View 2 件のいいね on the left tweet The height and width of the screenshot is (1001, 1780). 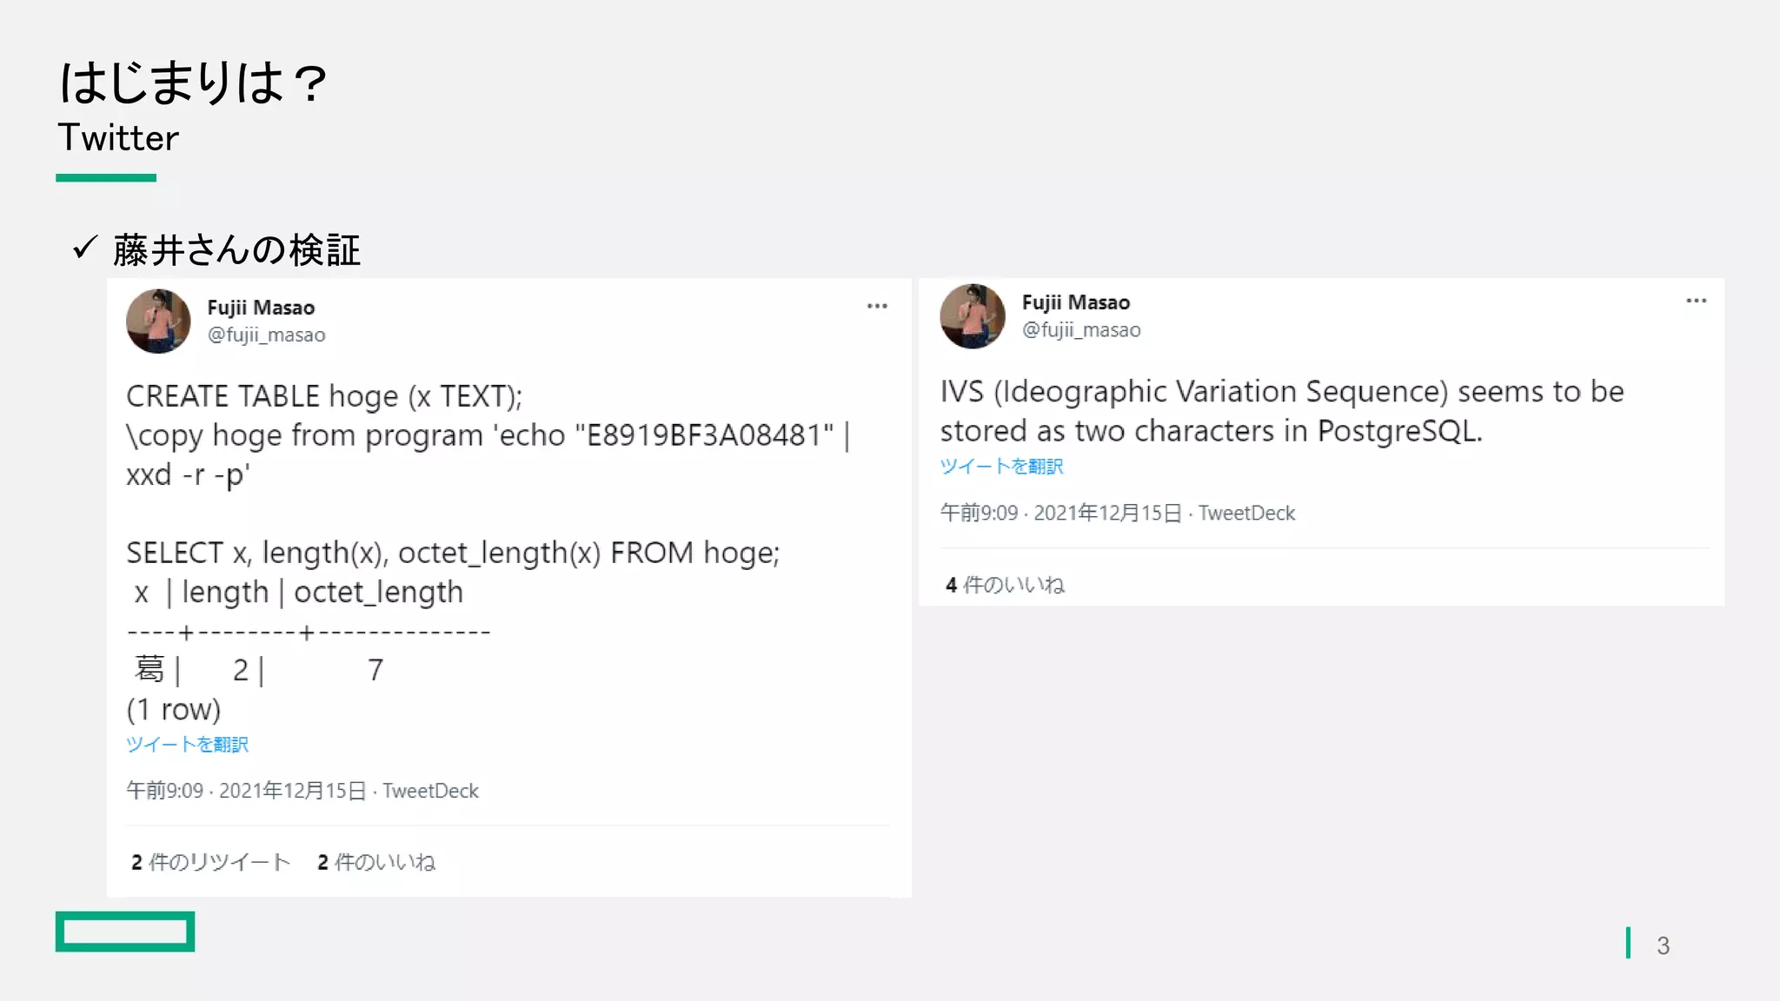click(x=375, y=862)
